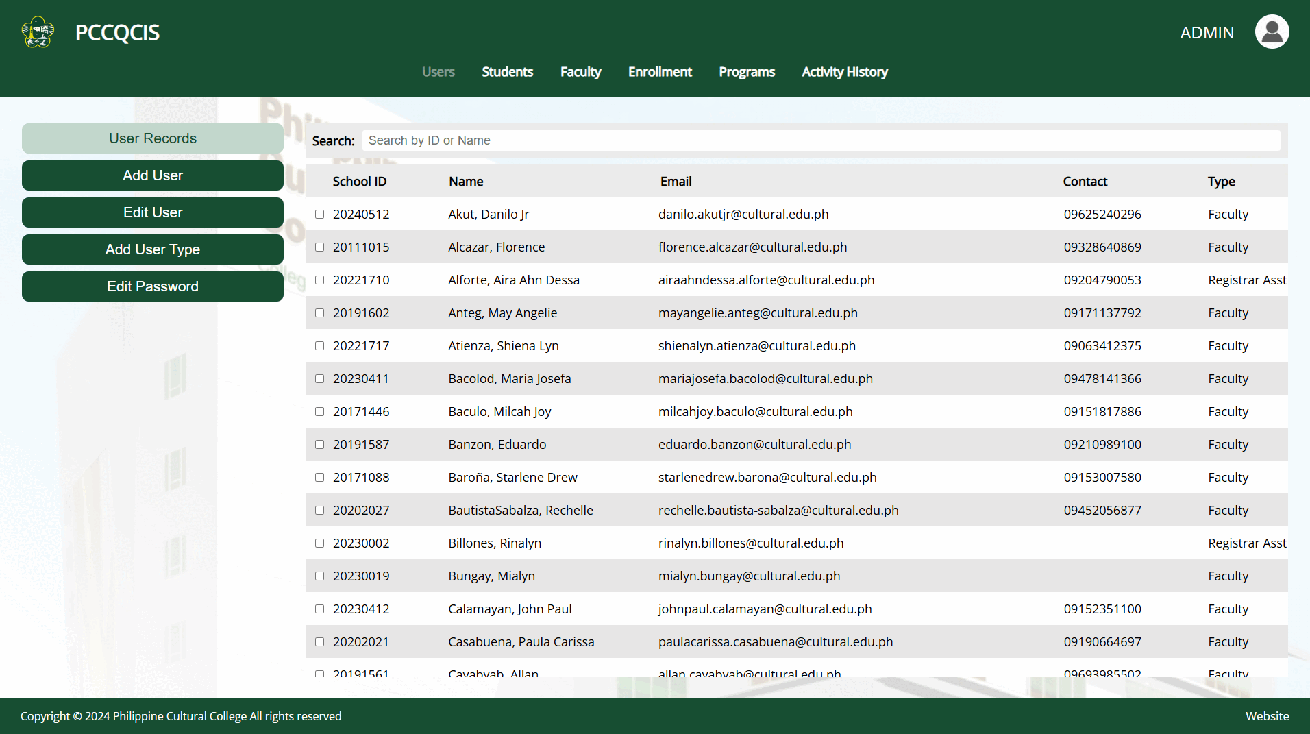Check the box for Baroña, Starlene Drew
This screenshot has height=734, width=1310.
pyautogui.click(x=319, y=478)
